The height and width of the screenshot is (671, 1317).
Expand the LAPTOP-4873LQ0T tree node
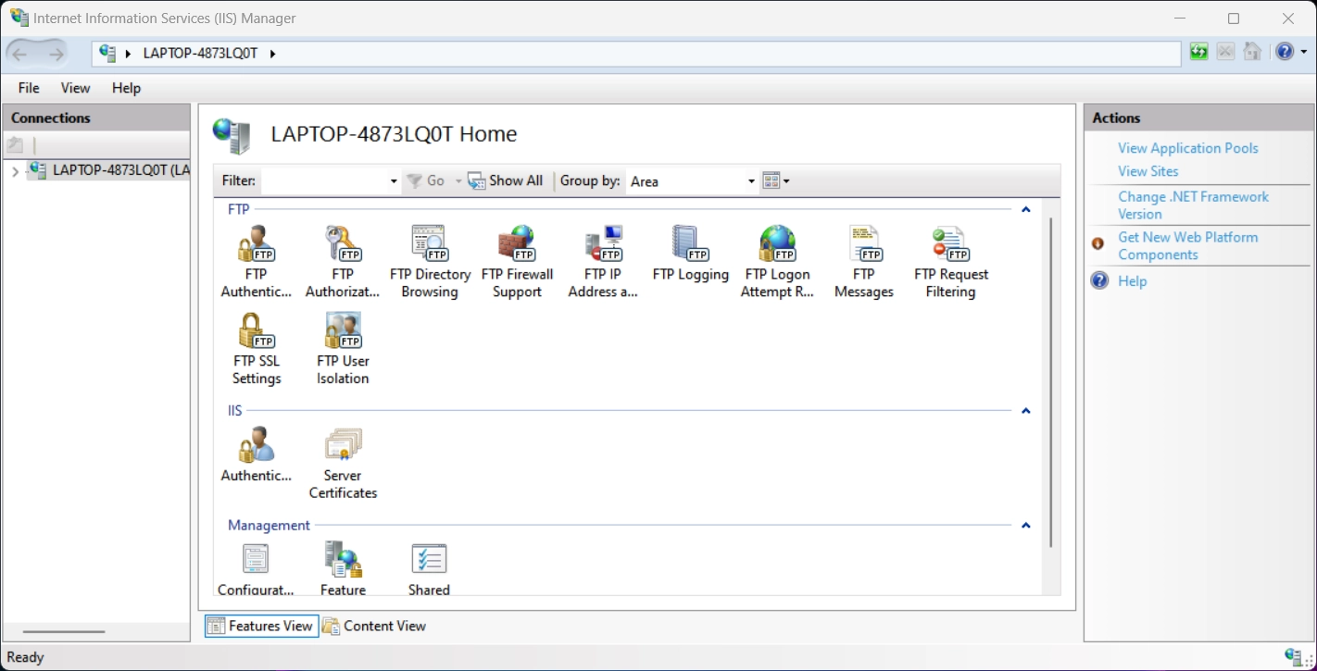click(15, 171)
